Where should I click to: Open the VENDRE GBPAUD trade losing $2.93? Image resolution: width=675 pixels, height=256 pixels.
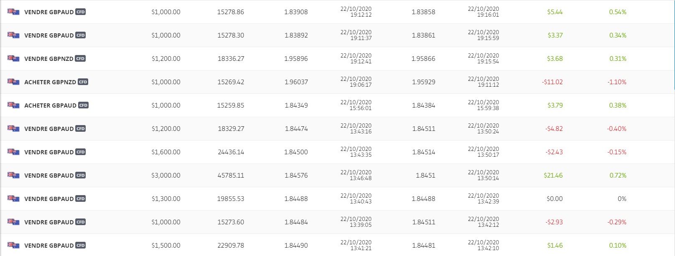click(x=49, y=222)
